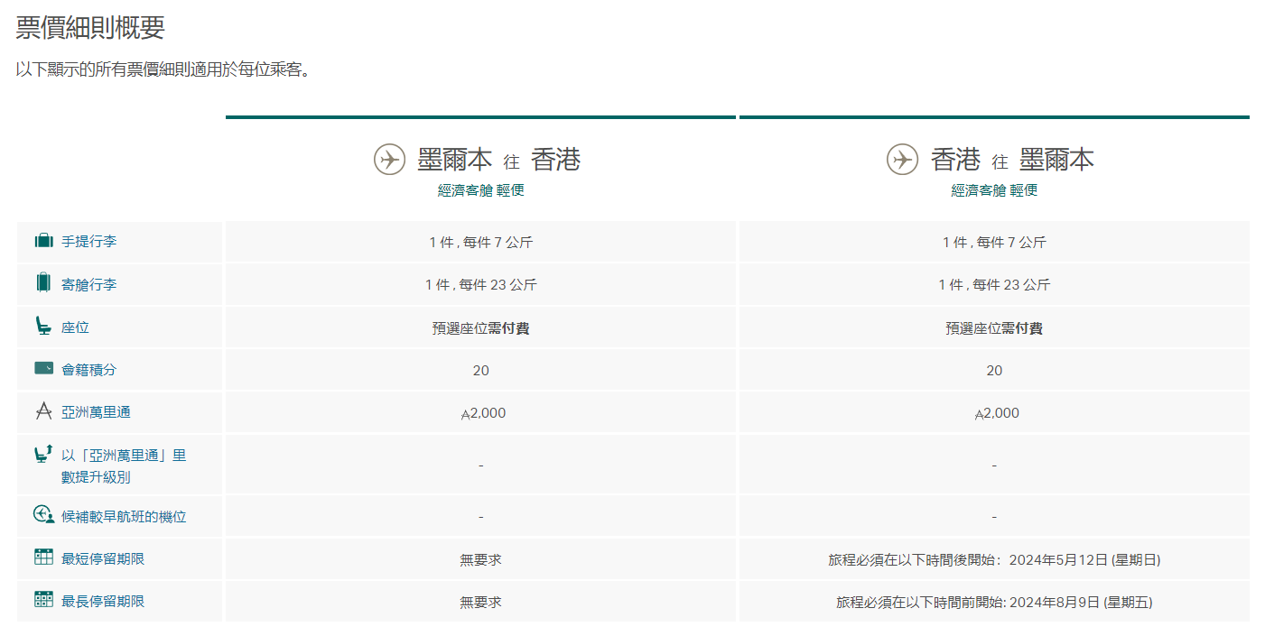1265x636 pixels.
Task: Click the 最短停留期限 label text
Action: click(x=103, y=558)
